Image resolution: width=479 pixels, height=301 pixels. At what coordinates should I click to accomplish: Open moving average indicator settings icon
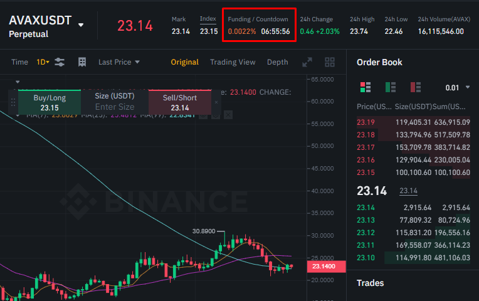216,115
